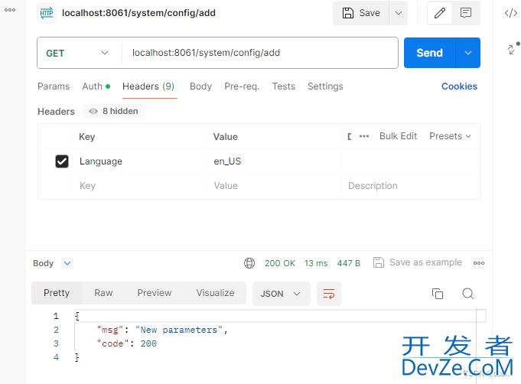Click the empty Value input field
521x384 pixels.
click(x=274, y=186)
